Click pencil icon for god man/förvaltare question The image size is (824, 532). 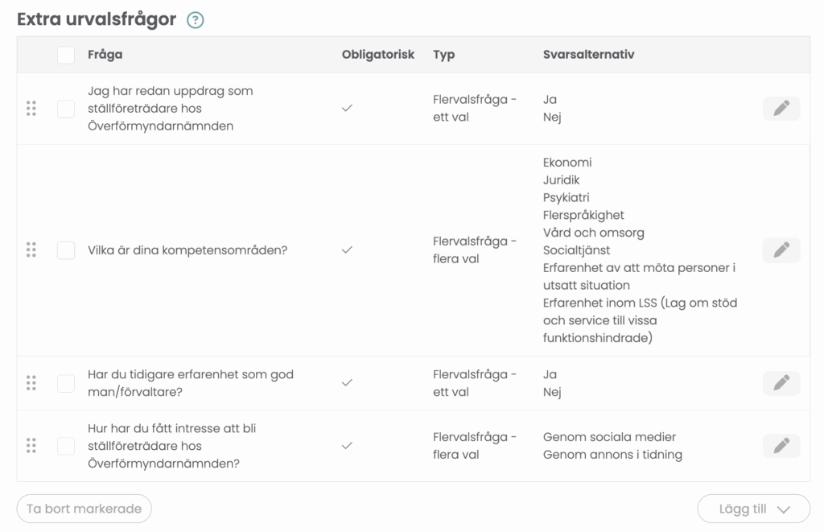[781, 383]
